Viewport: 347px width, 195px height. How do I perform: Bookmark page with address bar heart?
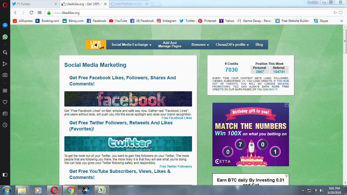click(340, 13)
